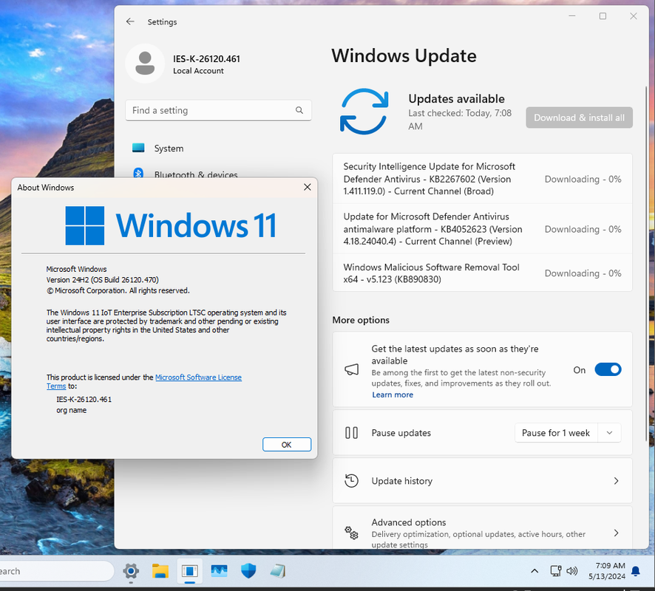This screenshot has height=591, width=655.
Task: Open Settings gear on taskbar
Action: click(131, 571)
